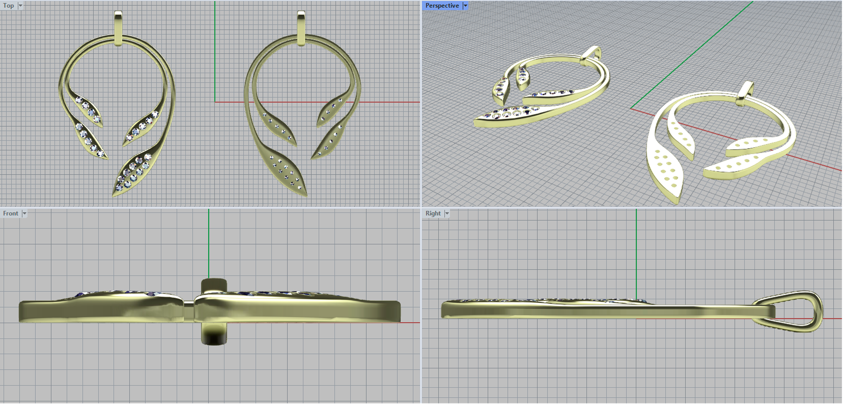Expand the Right viewport dropdown arrow
The height and width of the screenshot is (406, 843).
[447, 214]
